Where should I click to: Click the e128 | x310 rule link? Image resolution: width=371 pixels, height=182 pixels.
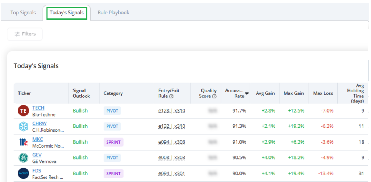click(x=172, y=111)
